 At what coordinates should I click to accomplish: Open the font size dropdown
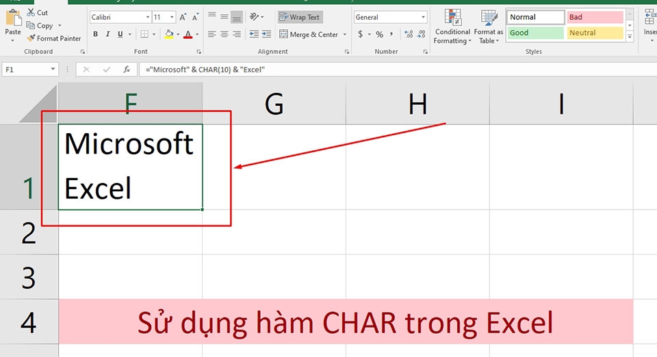click(x=172, y=17)
